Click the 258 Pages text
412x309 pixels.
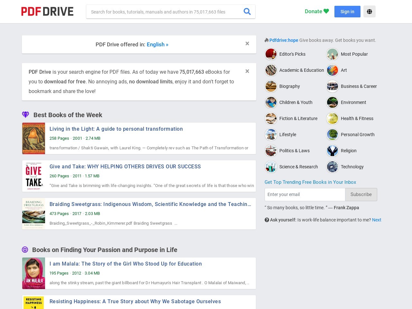point(59,138)
